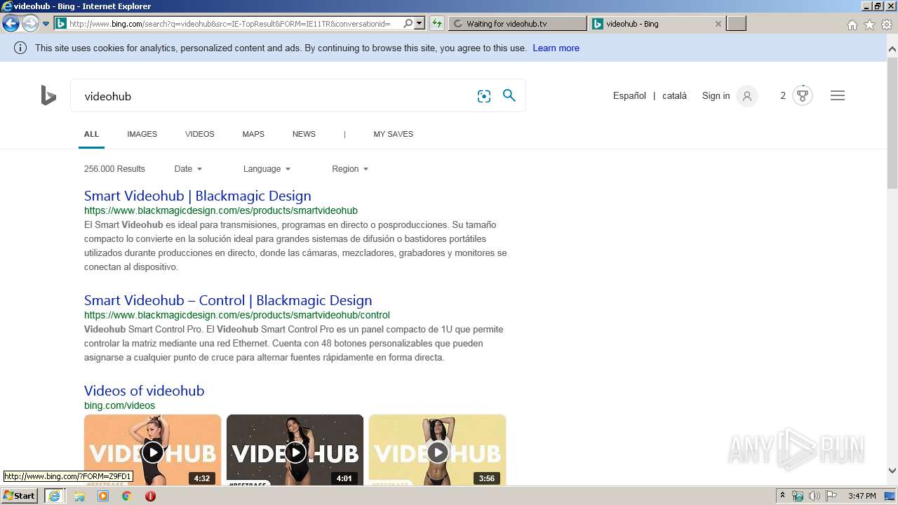Click the user avatar icon
898x505 pixels.
pyautogui.click(x=747, y=96)
